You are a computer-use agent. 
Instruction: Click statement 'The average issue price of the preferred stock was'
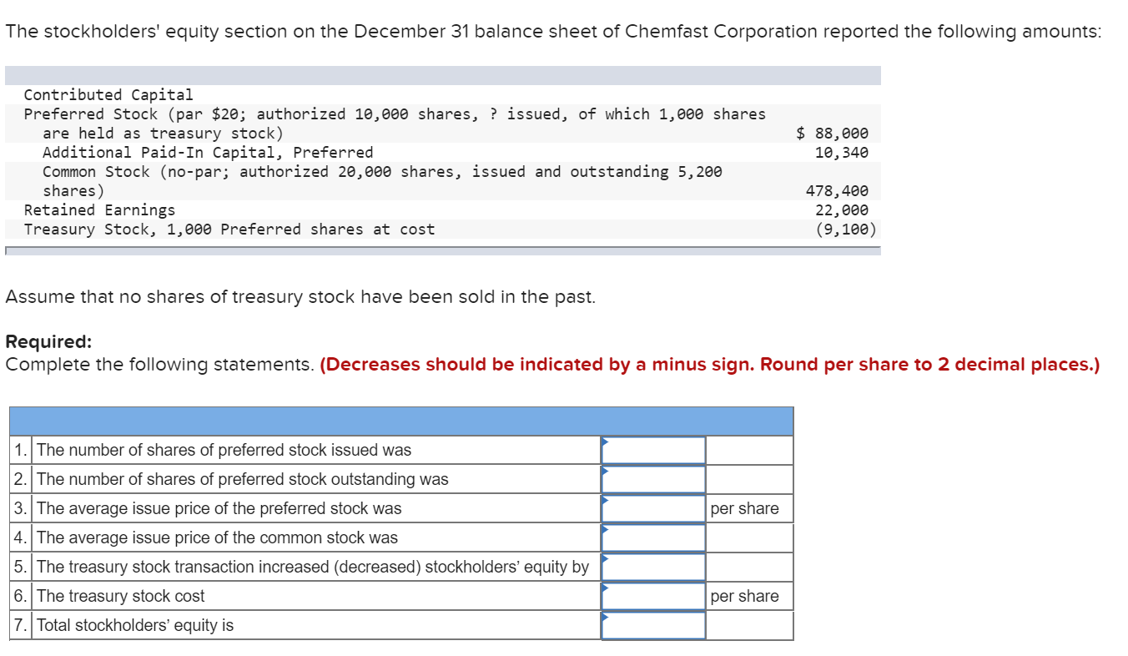pos(219,508)
